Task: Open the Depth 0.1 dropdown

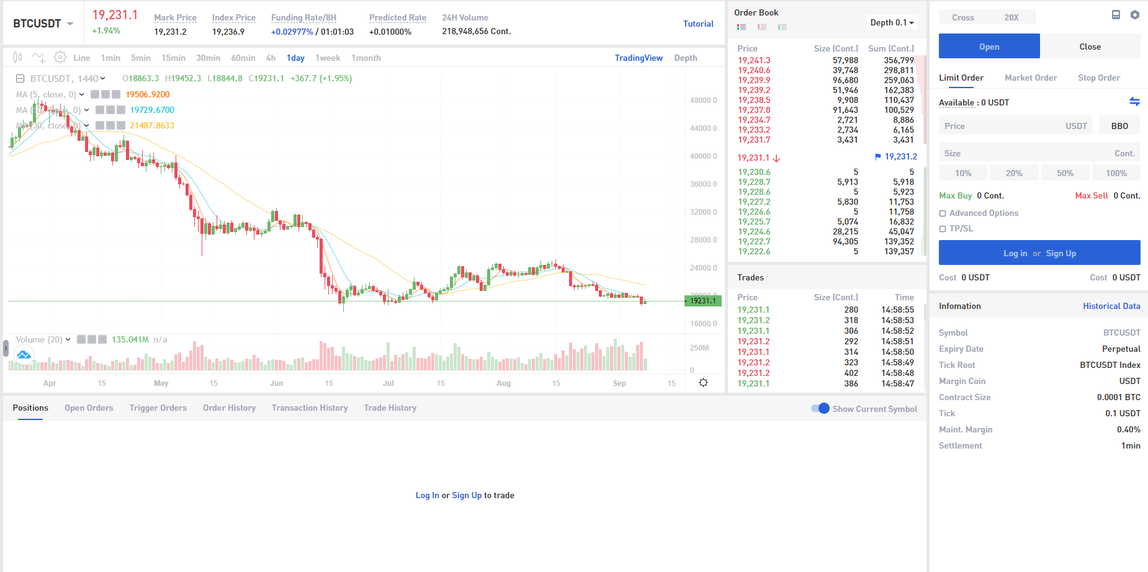Action: click(x=892, y=23)
